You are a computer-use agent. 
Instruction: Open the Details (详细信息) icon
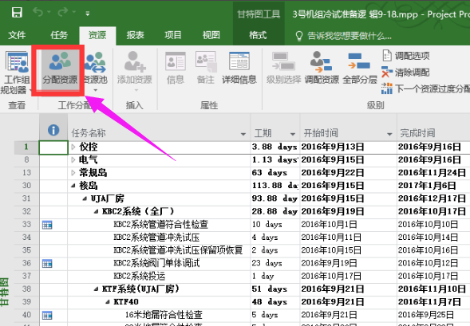click(239, 69)
